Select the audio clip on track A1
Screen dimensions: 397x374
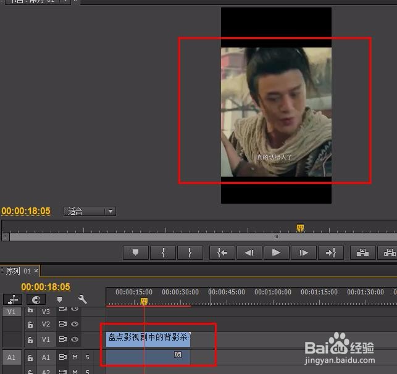(x=148, y=357)
